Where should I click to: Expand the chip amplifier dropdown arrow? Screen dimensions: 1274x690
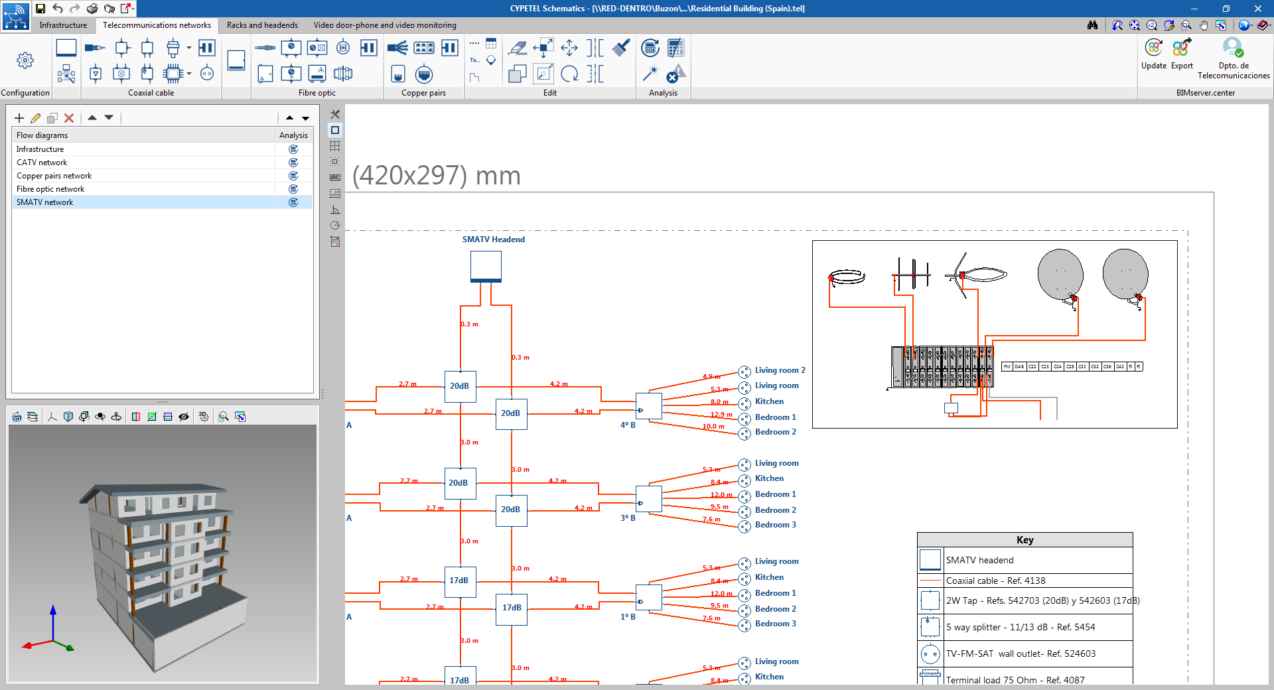coord(189,74)
